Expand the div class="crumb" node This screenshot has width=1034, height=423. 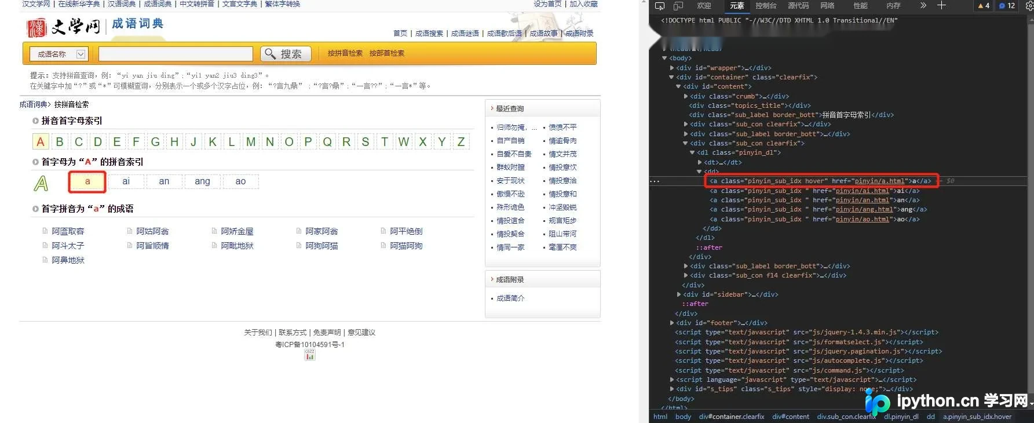tap(686, 96)
